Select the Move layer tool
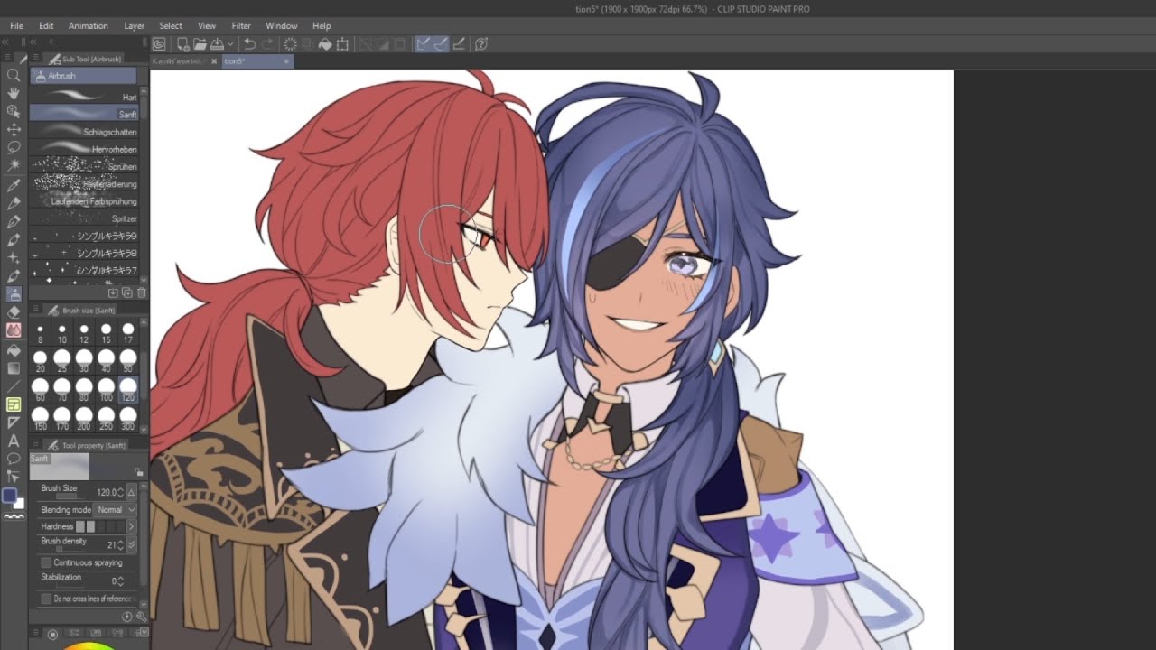 point(14,130)
